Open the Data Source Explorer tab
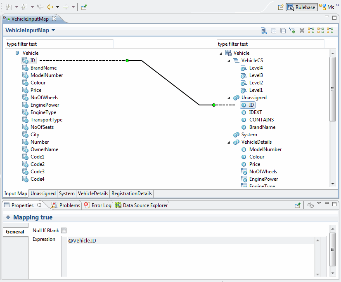341x282 pixels. pyautogui.click(x=142, y=205)
